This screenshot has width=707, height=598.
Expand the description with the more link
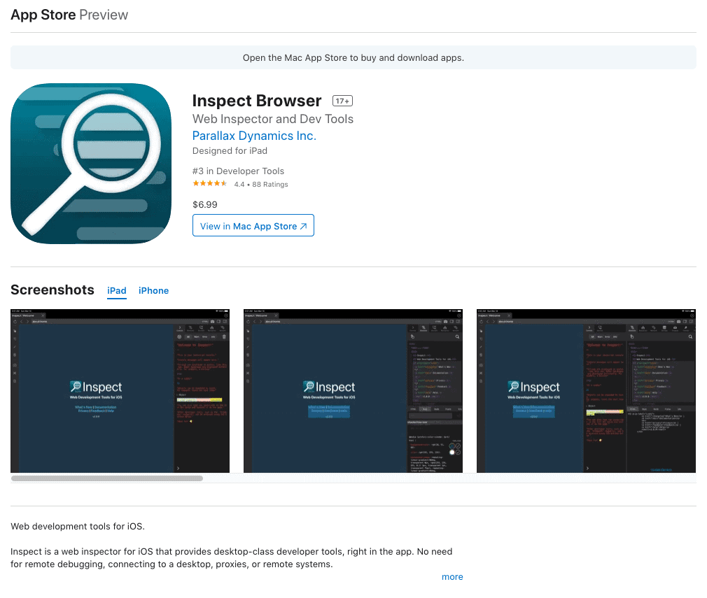452,577
